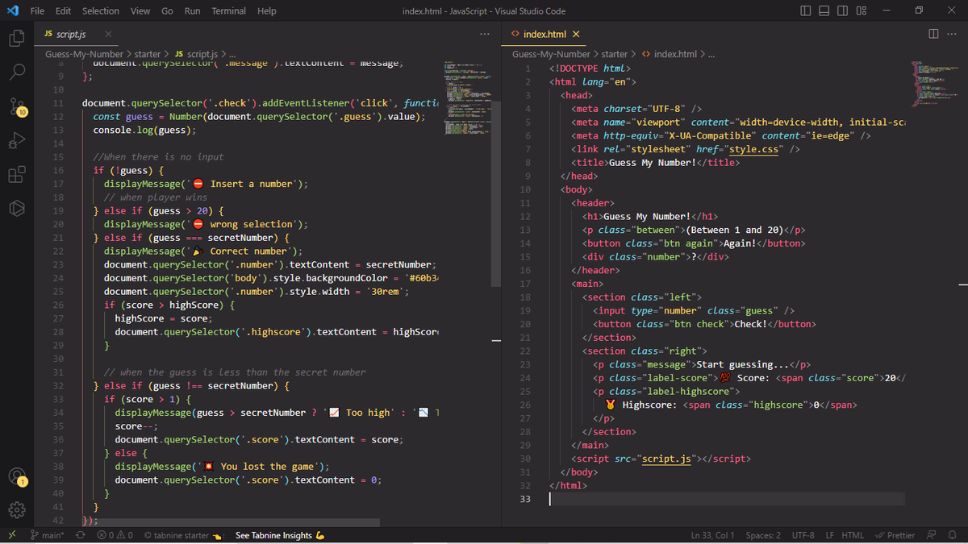Image resolution: width=968 pixels, height=544 pixels.
Task: Open Source Control view with 10 changes
Action: 16,106
